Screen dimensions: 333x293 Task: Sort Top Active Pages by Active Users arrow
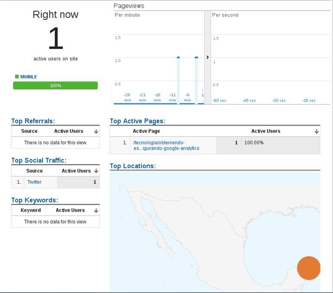(317, 132)
